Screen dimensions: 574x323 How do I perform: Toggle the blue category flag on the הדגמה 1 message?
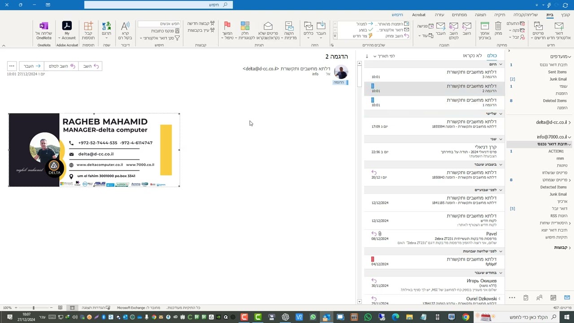[372, 100]
